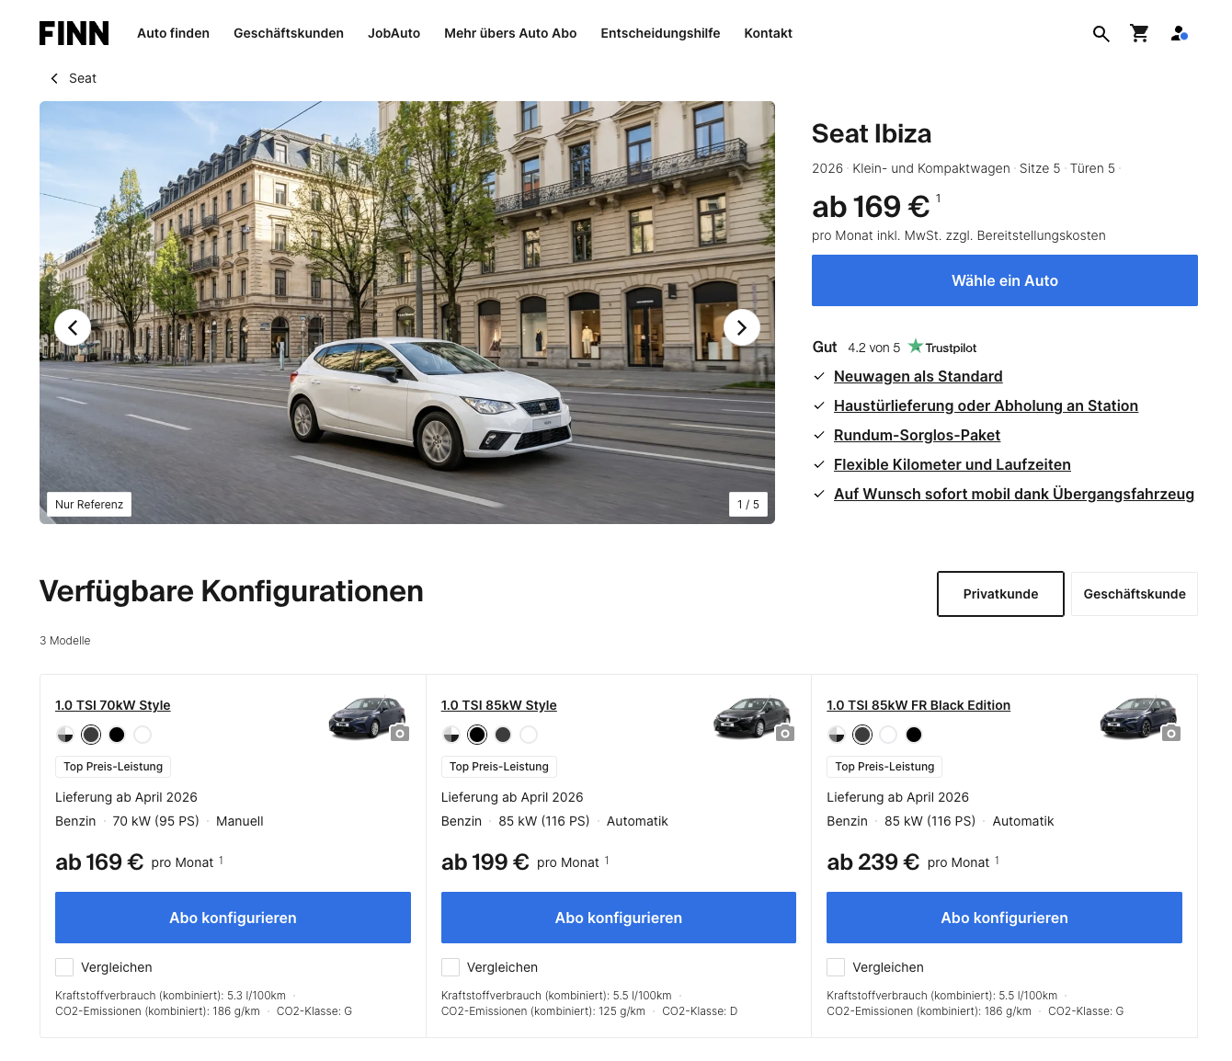Open the shopping cart
This screenshot has height=1061, width=1232.
tap(1140, 34)
